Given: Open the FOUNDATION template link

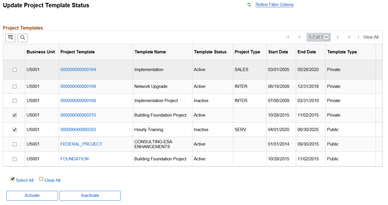Looking at the screenshot, I should [x=74, y=159].
